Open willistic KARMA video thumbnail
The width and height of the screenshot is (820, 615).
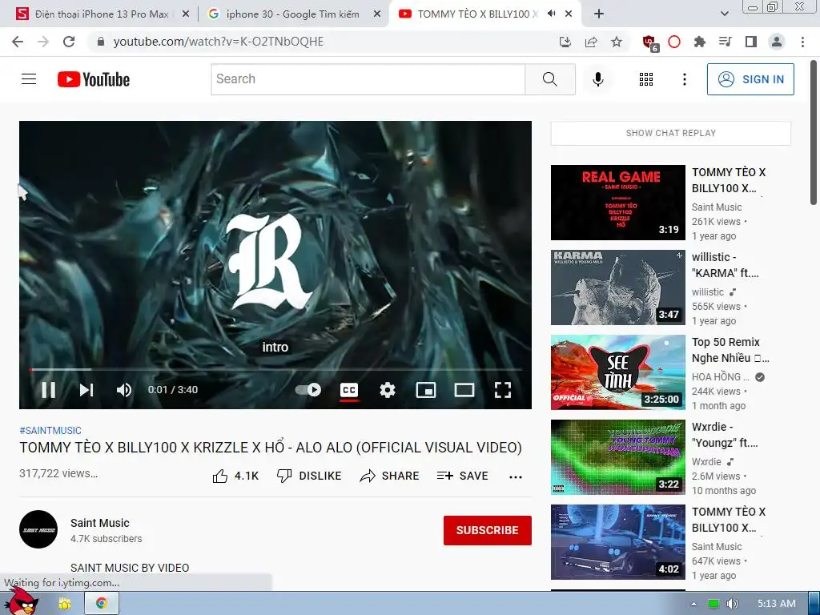pos(617,287)
